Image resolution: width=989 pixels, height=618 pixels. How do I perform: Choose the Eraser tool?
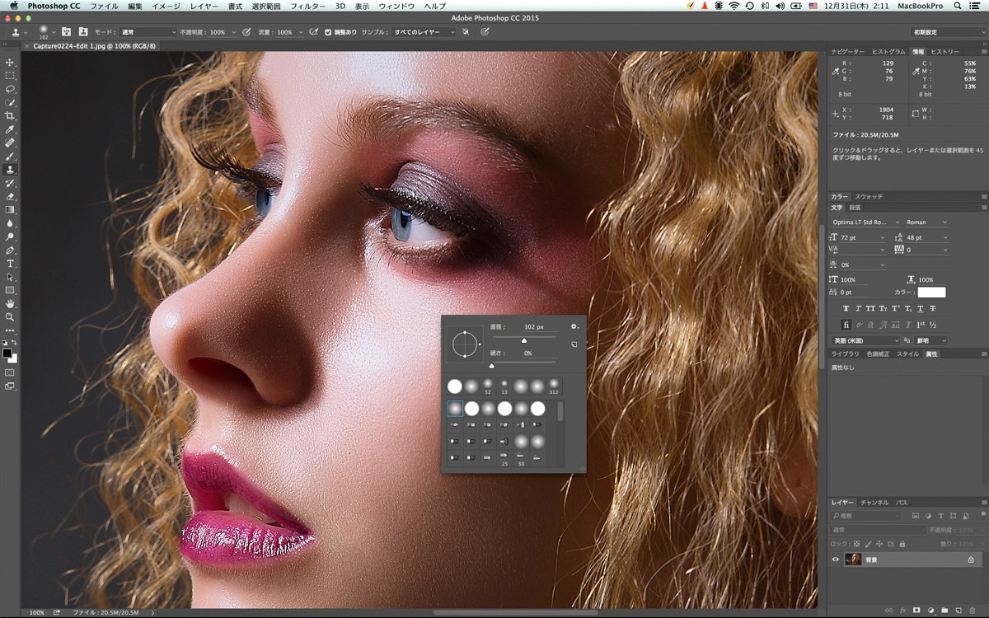tap(10, 196)
